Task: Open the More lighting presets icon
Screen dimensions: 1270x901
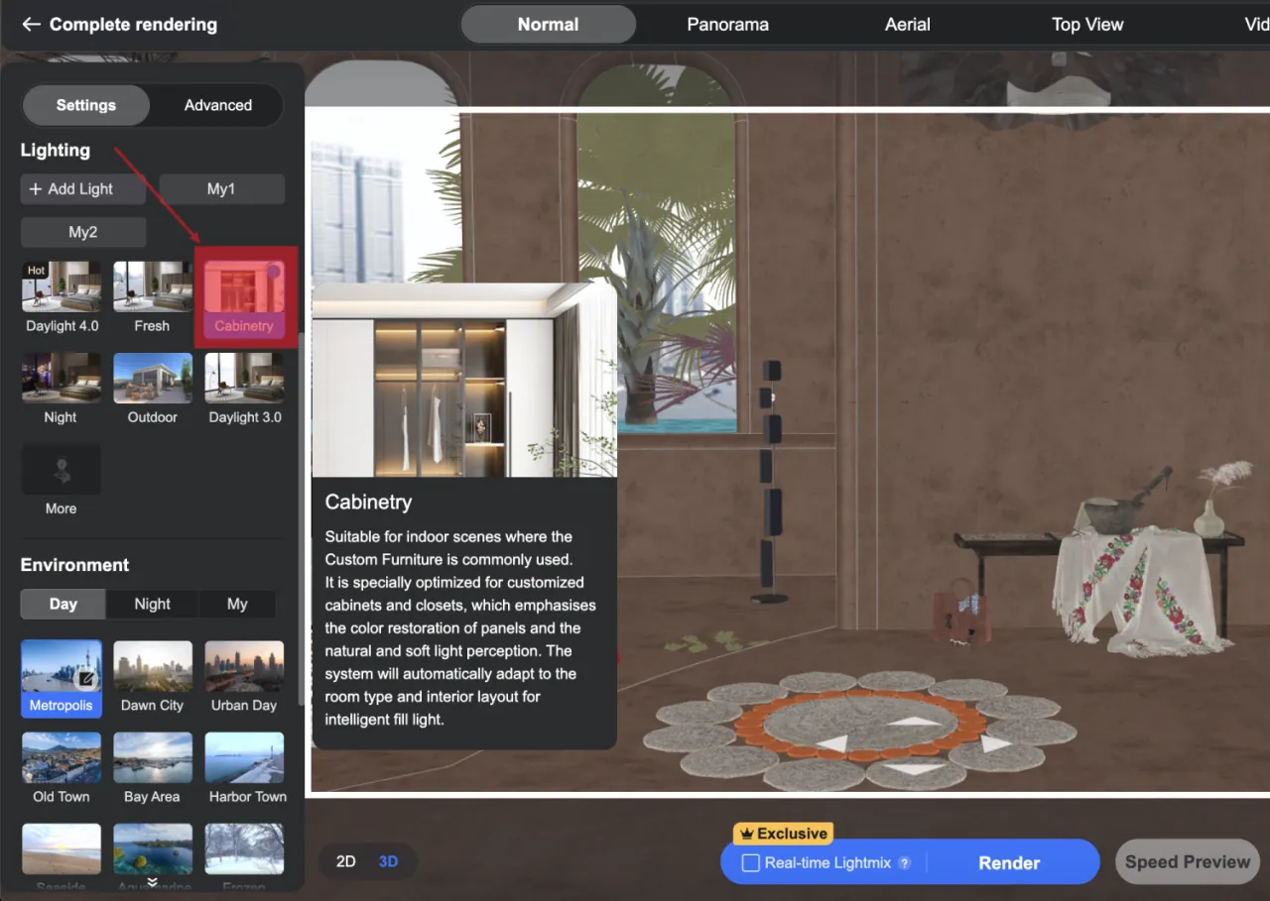Action: pyautogui.click(x=62, y=470)
